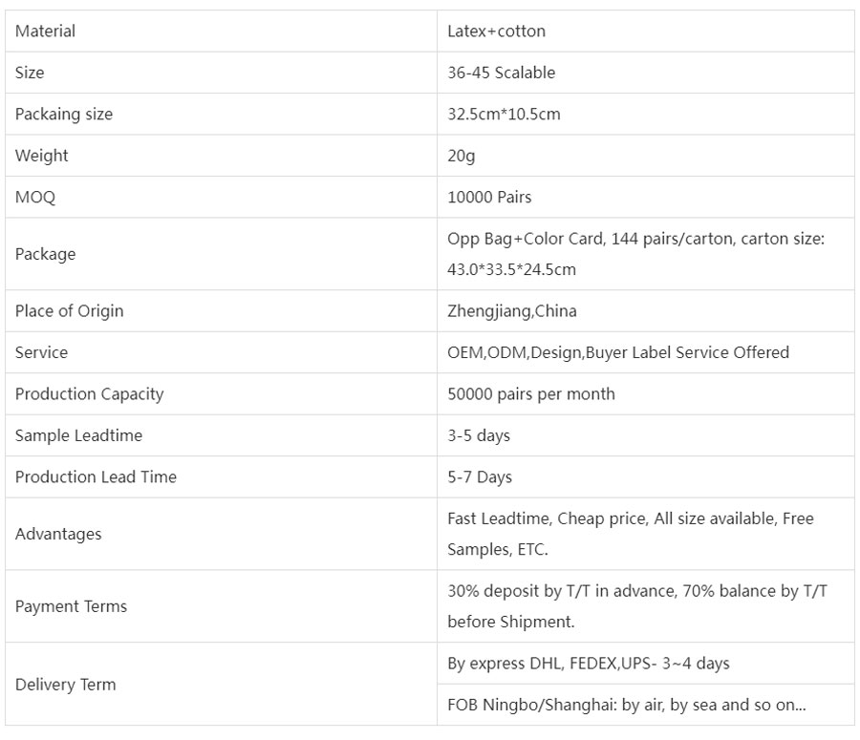
Task: Select the FOB Ningbo/Shanghai delivery text
Action: (x=626, y=706)
